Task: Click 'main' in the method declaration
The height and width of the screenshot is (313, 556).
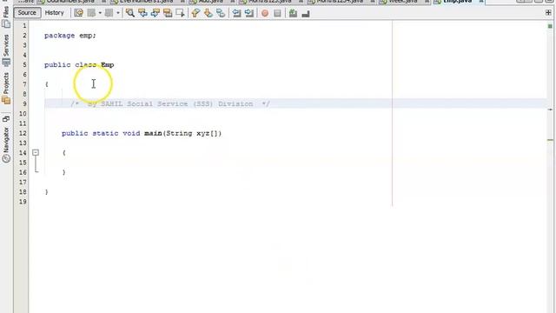Action: 153,133
